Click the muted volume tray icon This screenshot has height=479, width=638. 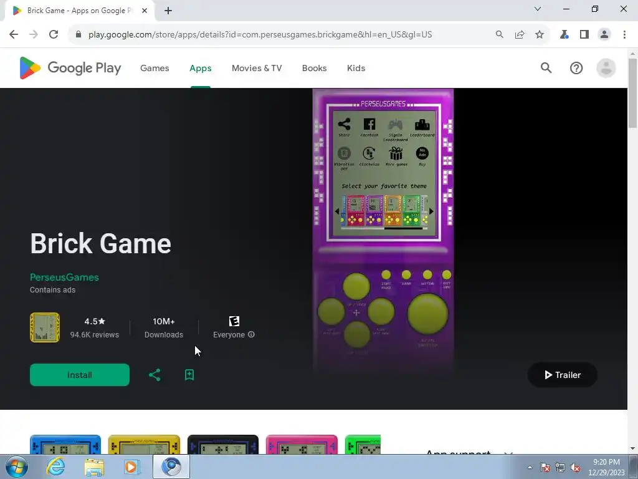[x=575, y=467]
